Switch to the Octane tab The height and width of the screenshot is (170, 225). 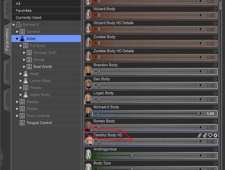[x=7, y=100]
